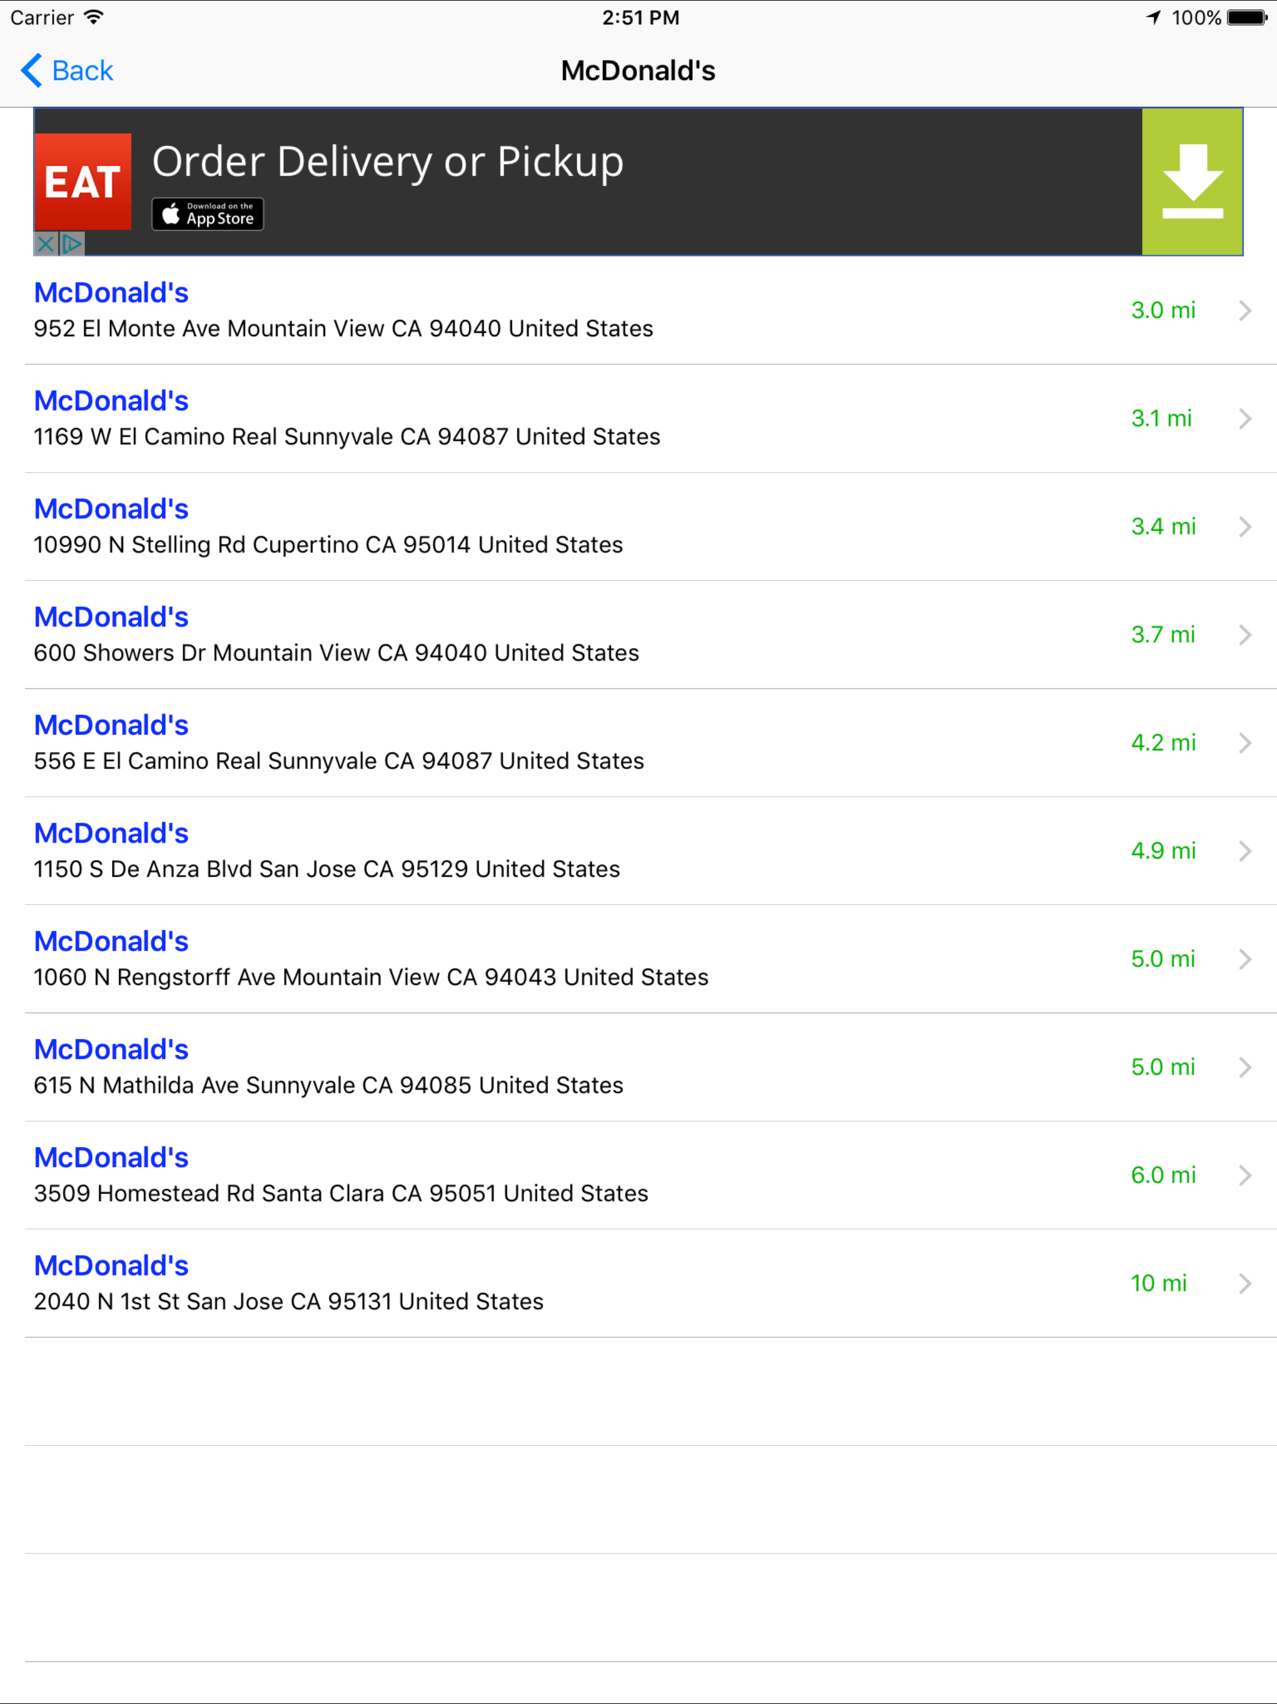Tap the chevron on the 6.0 mi row
1277x1704 pixels.
tap(1245, 1176)
